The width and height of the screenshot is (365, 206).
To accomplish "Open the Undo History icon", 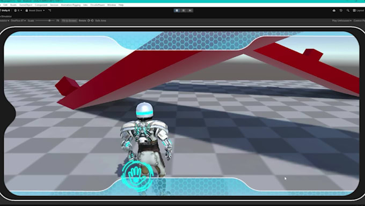I will point(341,11).
